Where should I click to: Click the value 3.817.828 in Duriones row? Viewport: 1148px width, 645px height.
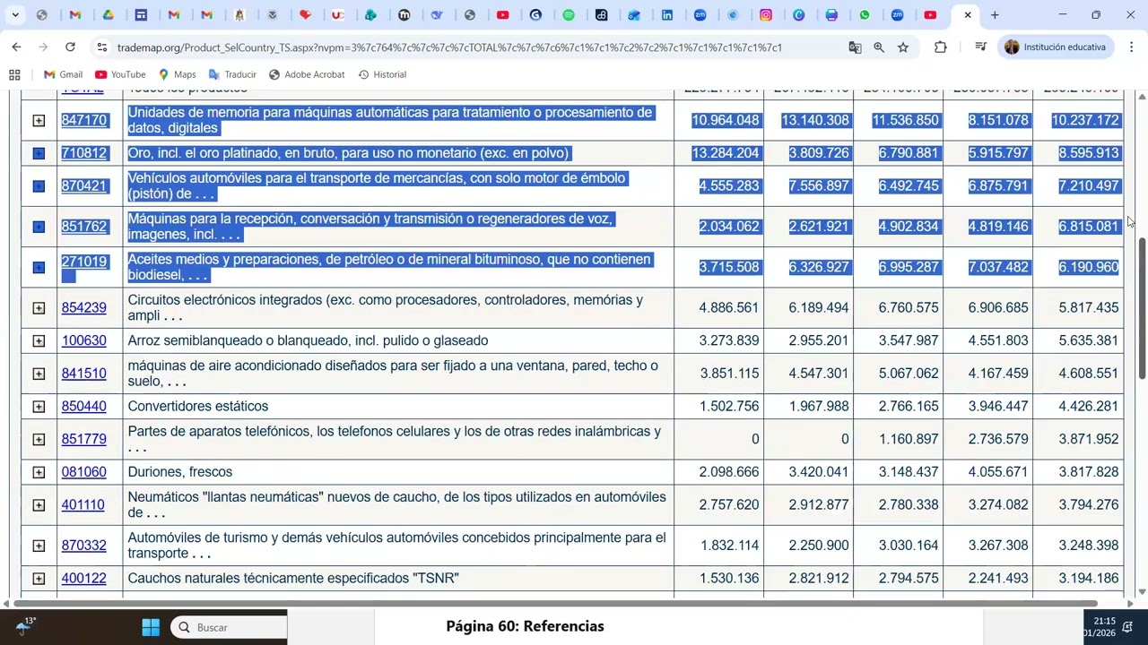pos(1089,472)
